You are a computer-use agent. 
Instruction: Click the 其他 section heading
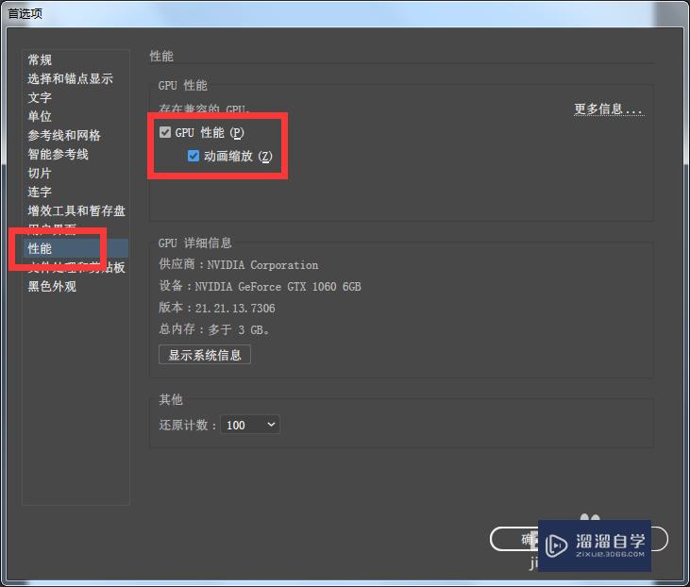(x=171, y=399)
